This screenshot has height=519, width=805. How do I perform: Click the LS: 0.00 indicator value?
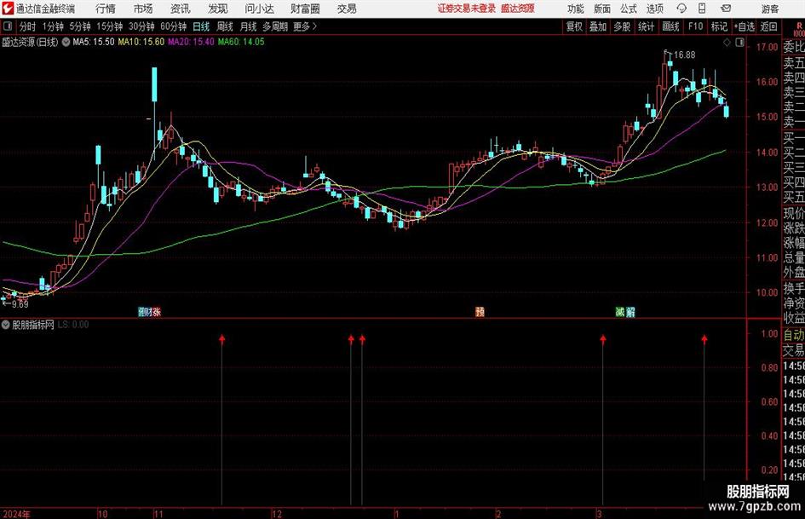[73, 325]
